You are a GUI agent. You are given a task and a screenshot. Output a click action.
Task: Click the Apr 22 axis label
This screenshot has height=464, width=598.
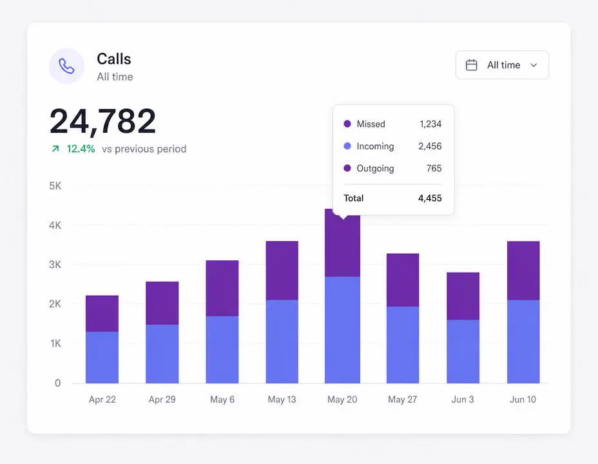click(102, 399)
